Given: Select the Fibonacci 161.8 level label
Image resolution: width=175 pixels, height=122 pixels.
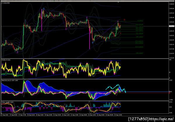Looking at the screenshot, I should coord(139,47).
